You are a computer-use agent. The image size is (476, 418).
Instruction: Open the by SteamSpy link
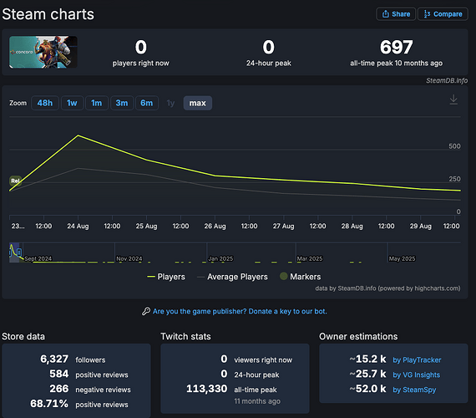(414, 390)
